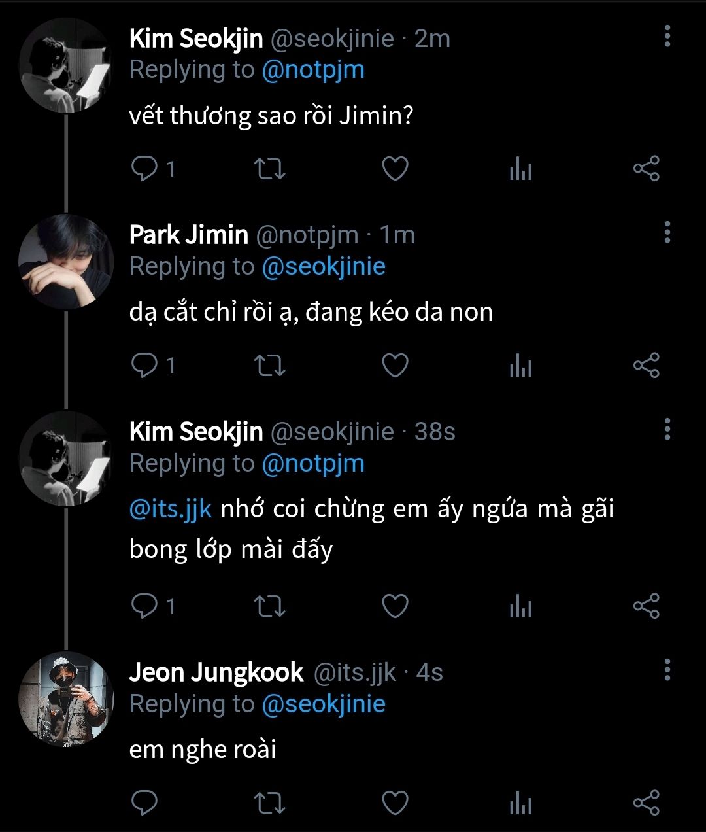Viewport: 706px width, 832px height.
Task: Share Park Jimin's tweet
Action: tap(647, 365)
